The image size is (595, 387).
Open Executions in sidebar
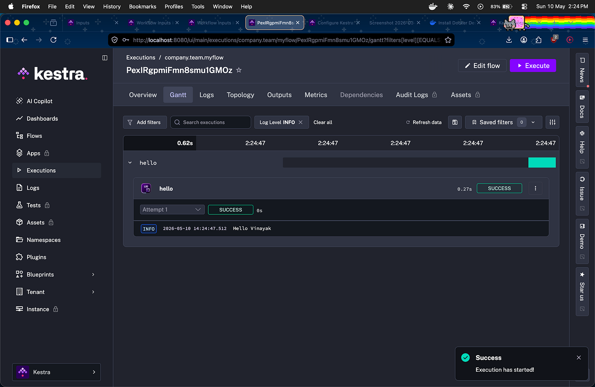click(57, 171)
